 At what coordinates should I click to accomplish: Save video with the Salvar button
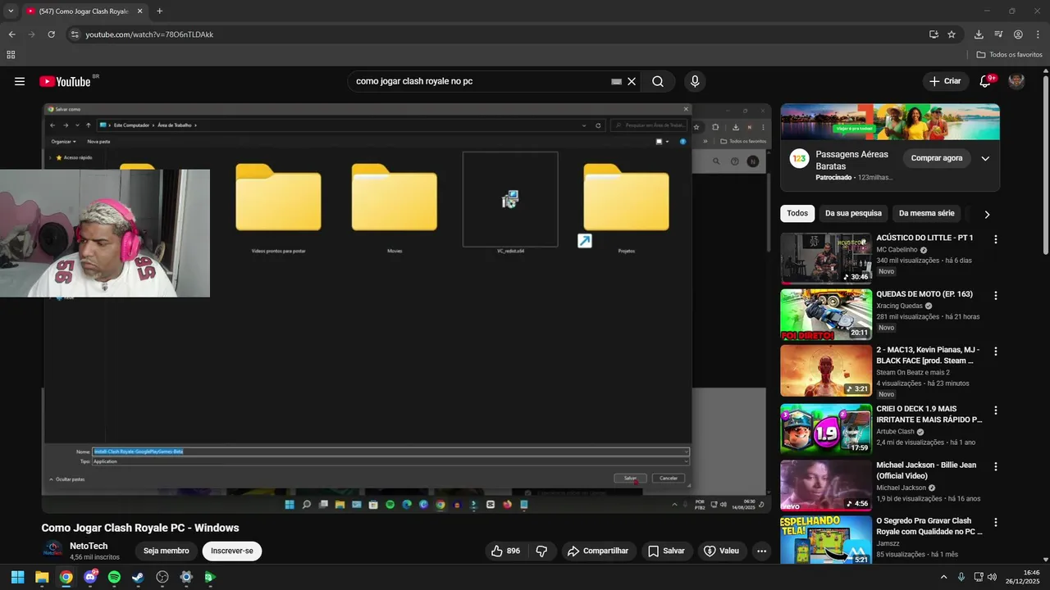pos(666,551)
